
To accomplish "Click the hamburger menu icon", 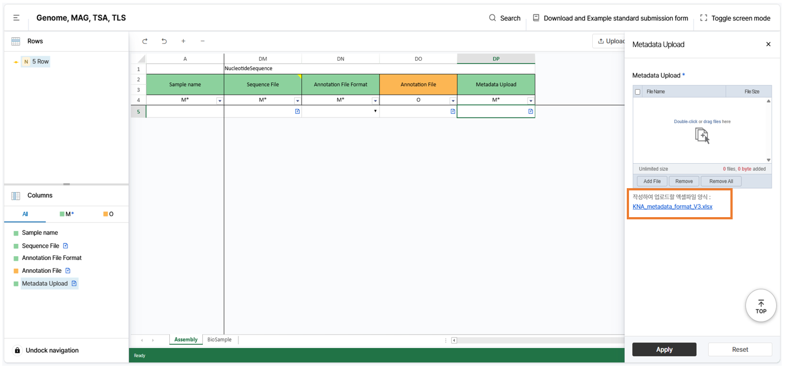I will pyautogui.click(x=17, y=18).
